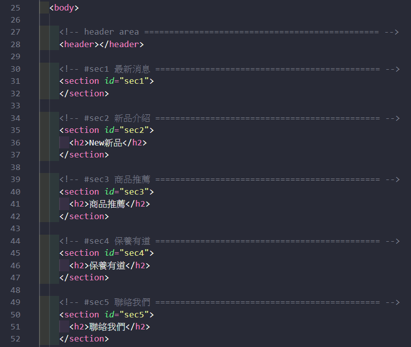This screenshot has height=347, width=411.
Task: Click the section tag with id sec4
Action: (82, 253)
